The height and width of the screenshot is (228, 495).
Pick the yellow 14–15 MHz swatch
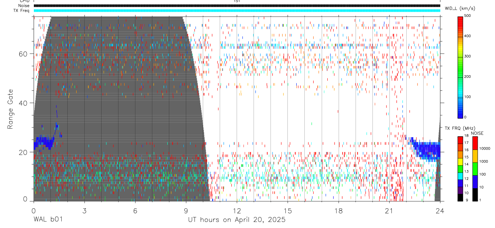[460, 162]
